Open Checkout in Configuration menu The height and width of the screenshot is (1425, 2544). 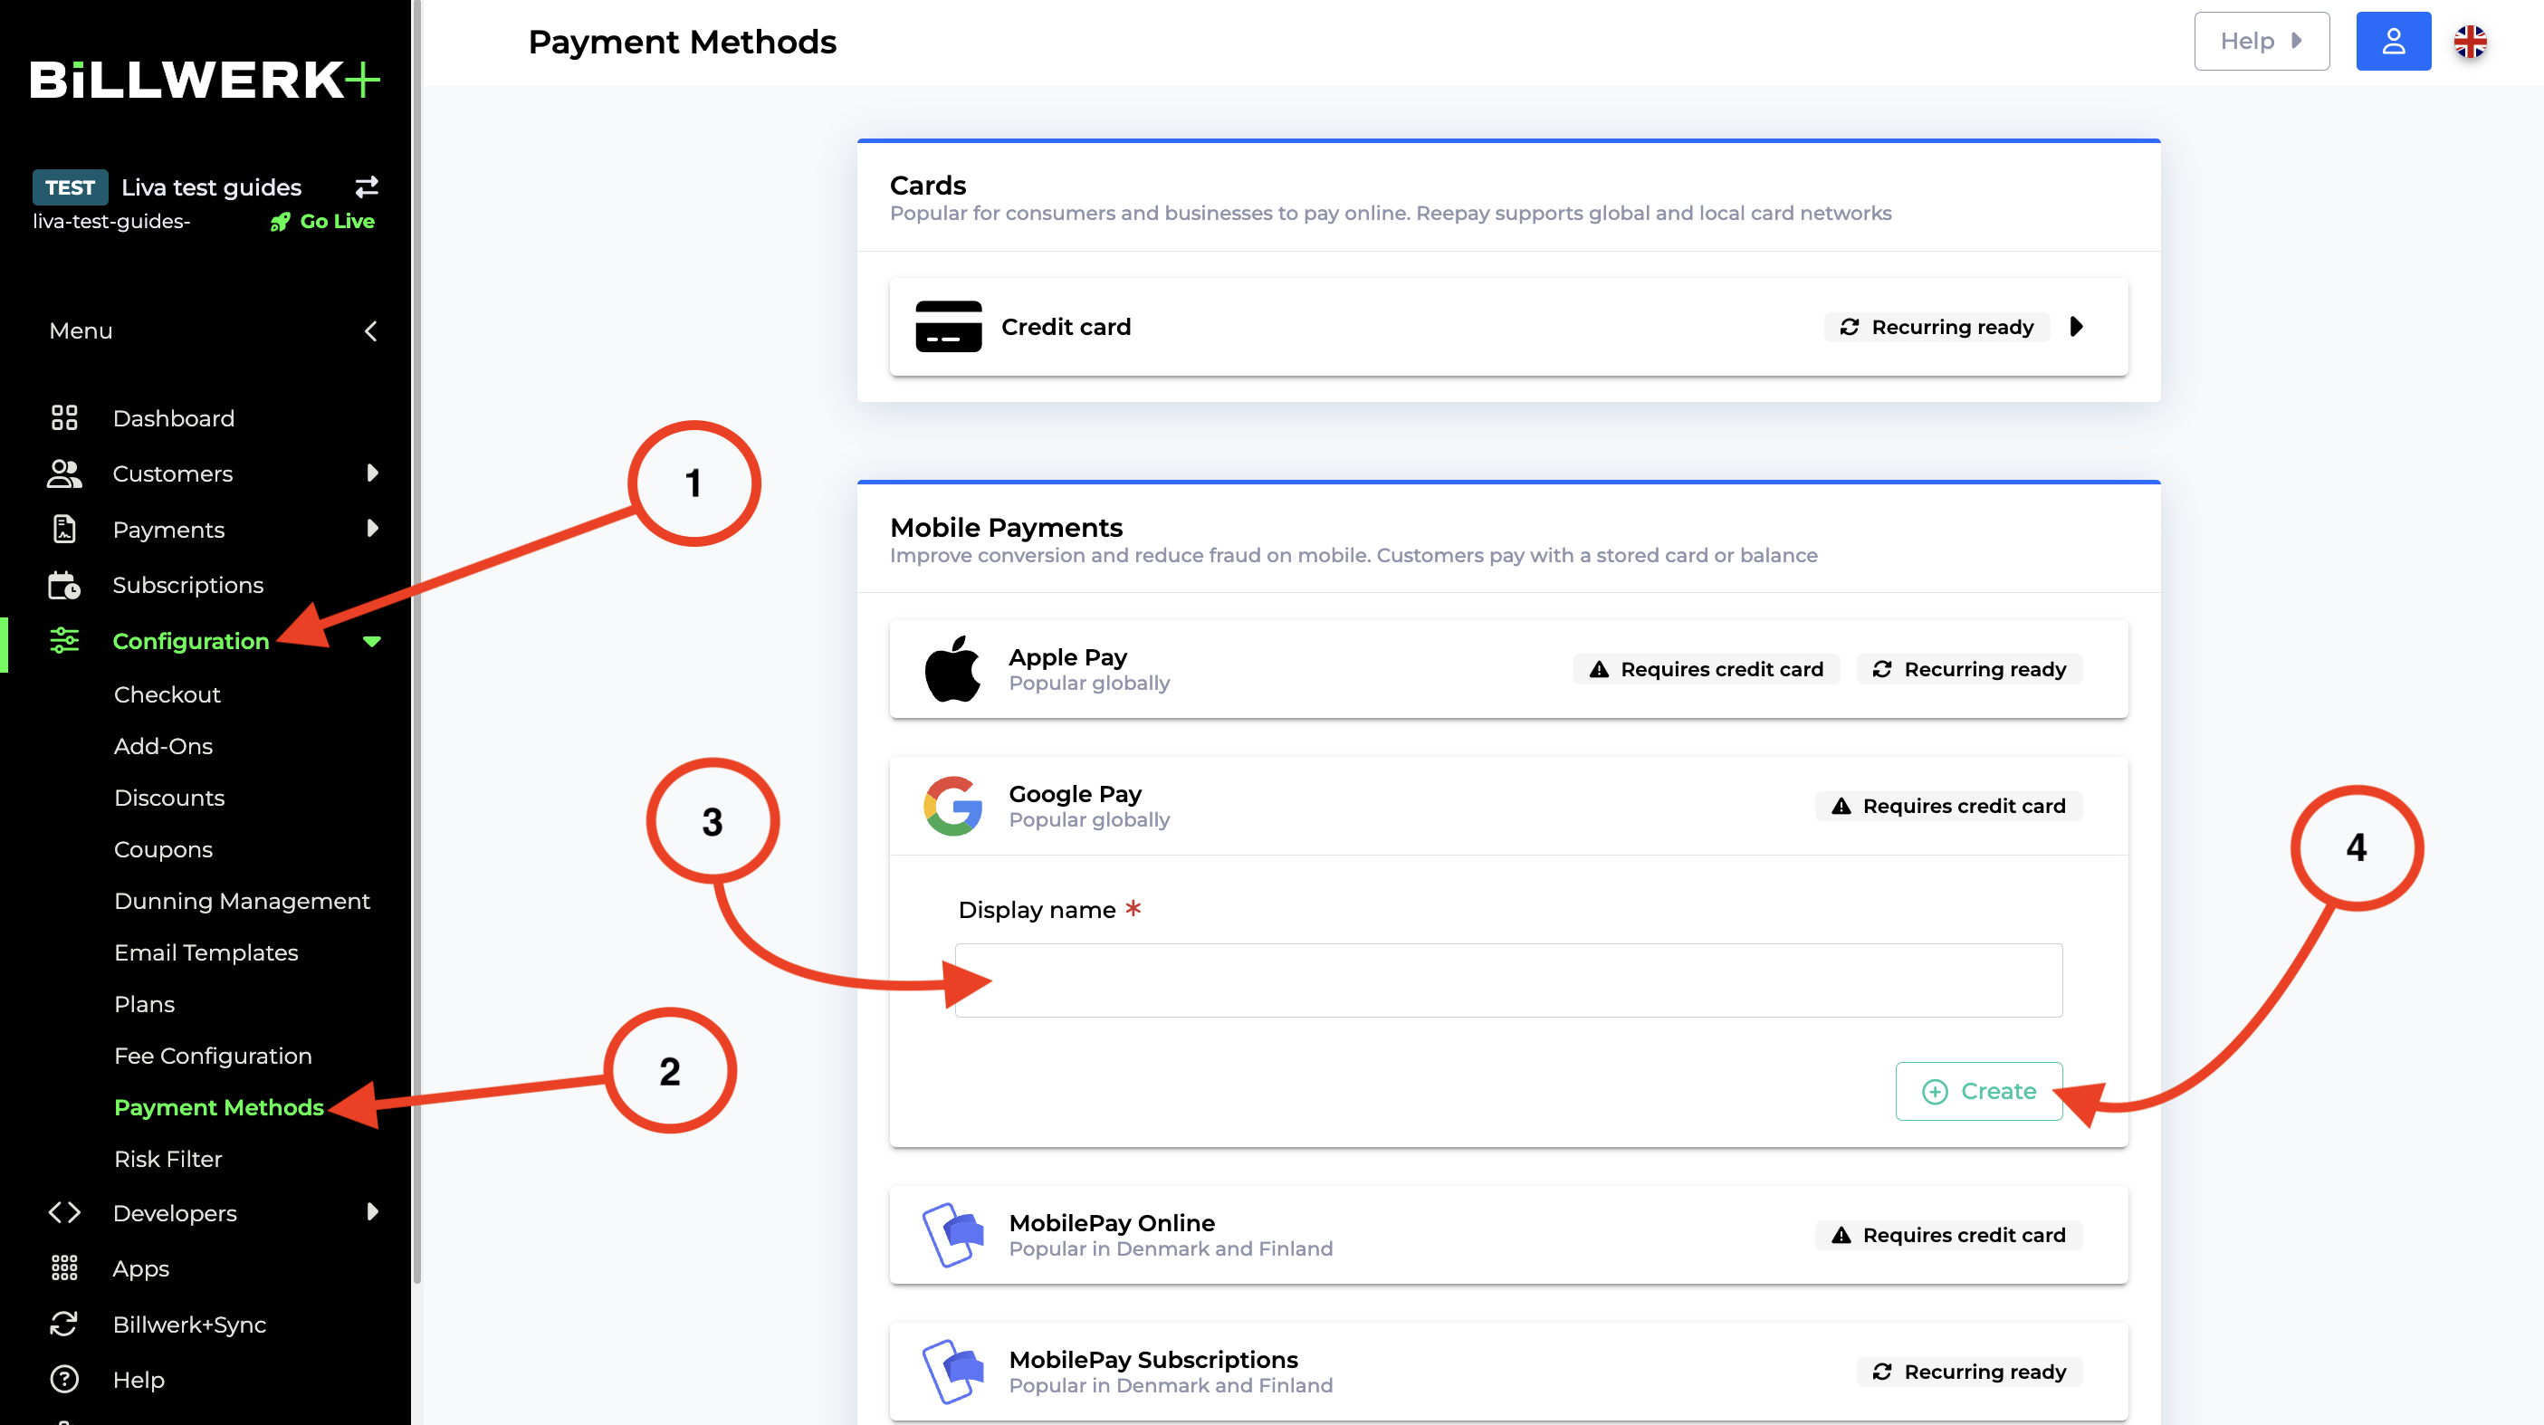click(167, 694)
